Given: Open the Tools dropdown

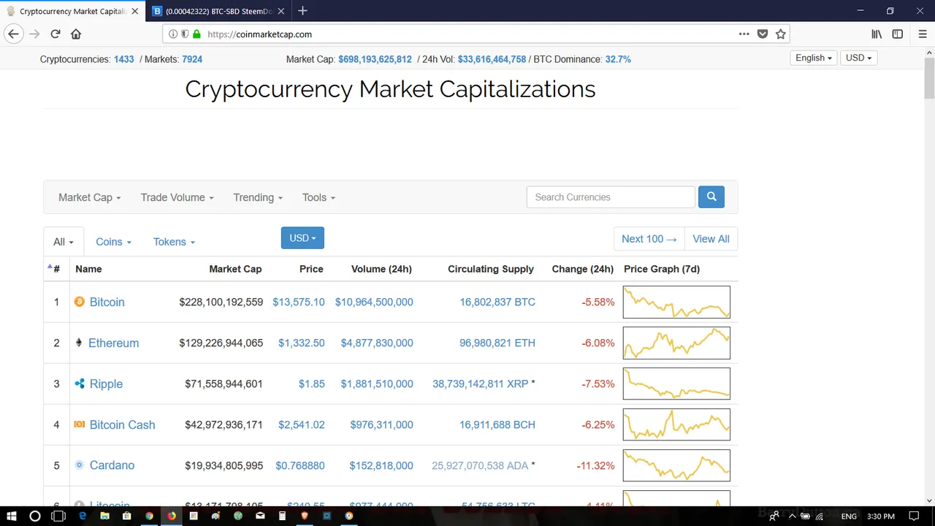Looking at the screenshot, I should (x=318, y=197).
